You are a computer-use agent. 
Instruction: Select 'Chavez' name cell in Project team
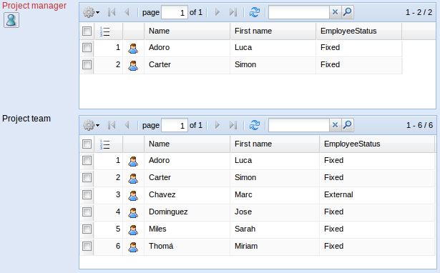pyautogui.click(x=187, y=195)
